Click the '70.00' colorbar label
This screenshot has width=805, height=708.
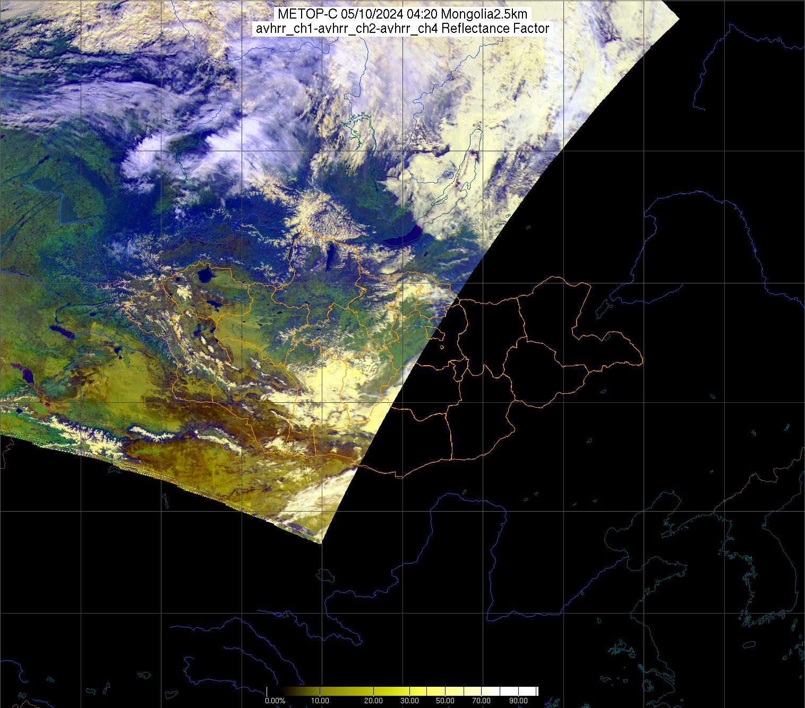pyautogui.click(x=481, y=702)
